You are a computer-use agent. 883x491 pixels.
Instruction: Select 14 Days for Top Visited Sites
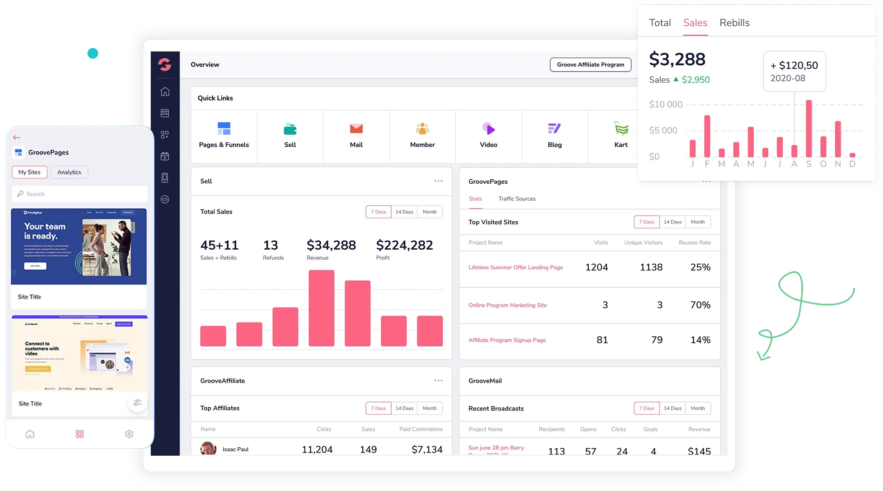pyautogui.click(x=672, y=222)
